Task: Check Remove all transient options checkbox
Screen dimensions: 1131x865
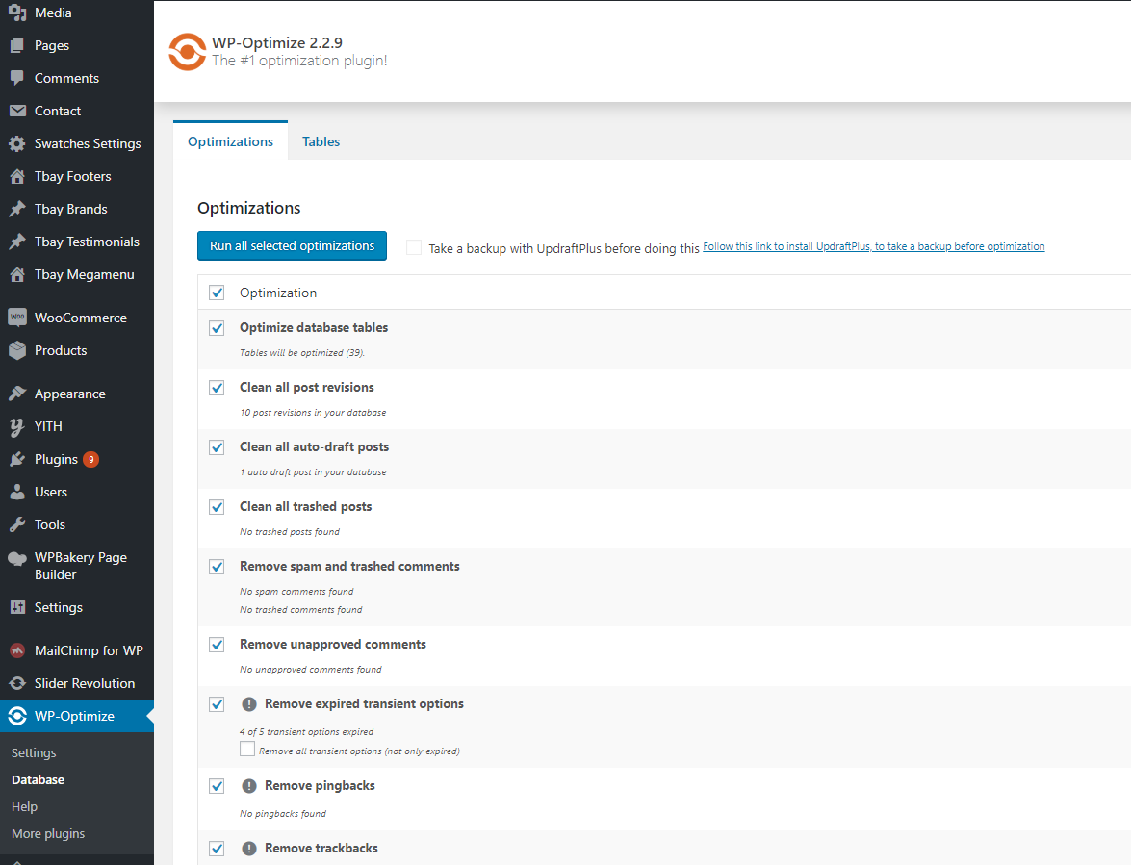Action: 247,750
